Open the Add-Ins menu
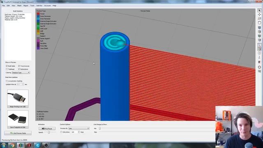263x148 pixels. pyautogui.click(x=39, y=5)
